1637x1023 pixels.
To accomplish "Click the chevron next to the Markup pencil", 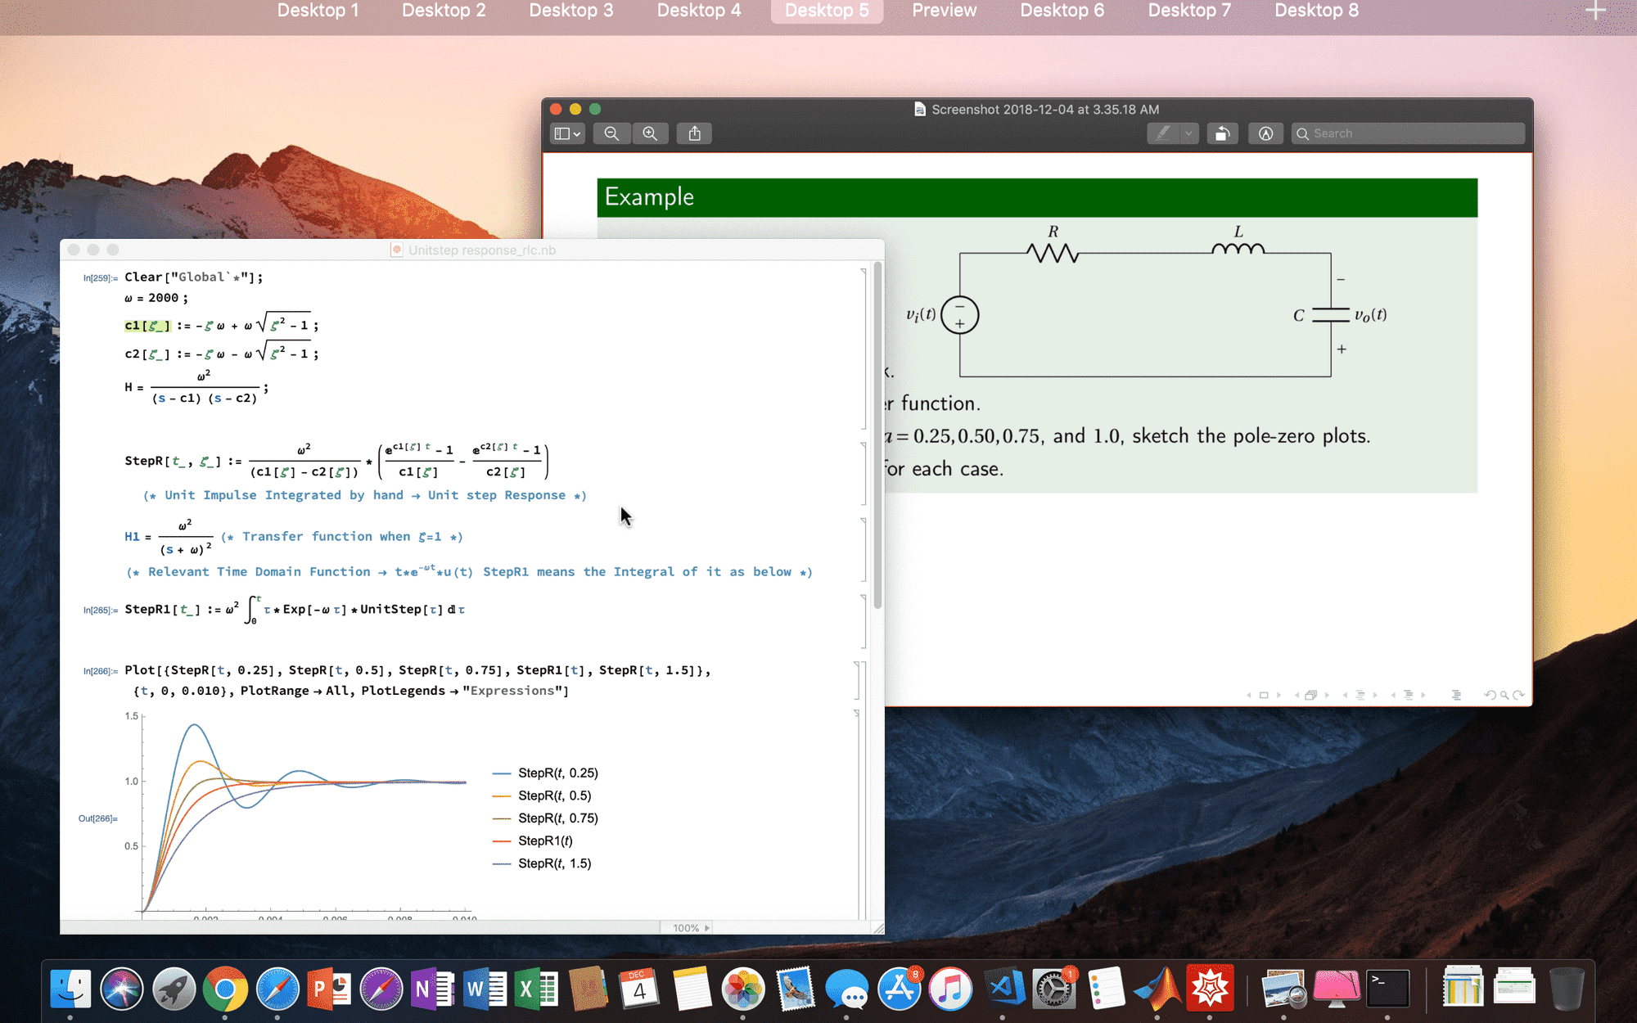I will point(1188,133).
